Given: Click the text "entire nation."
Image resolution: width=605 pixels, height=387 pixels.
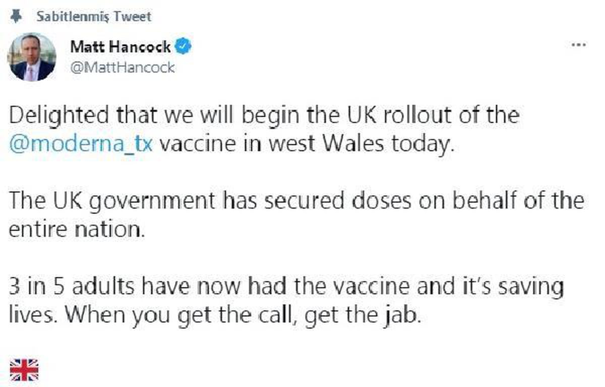Looking at the screenshot, I should 77,229.
